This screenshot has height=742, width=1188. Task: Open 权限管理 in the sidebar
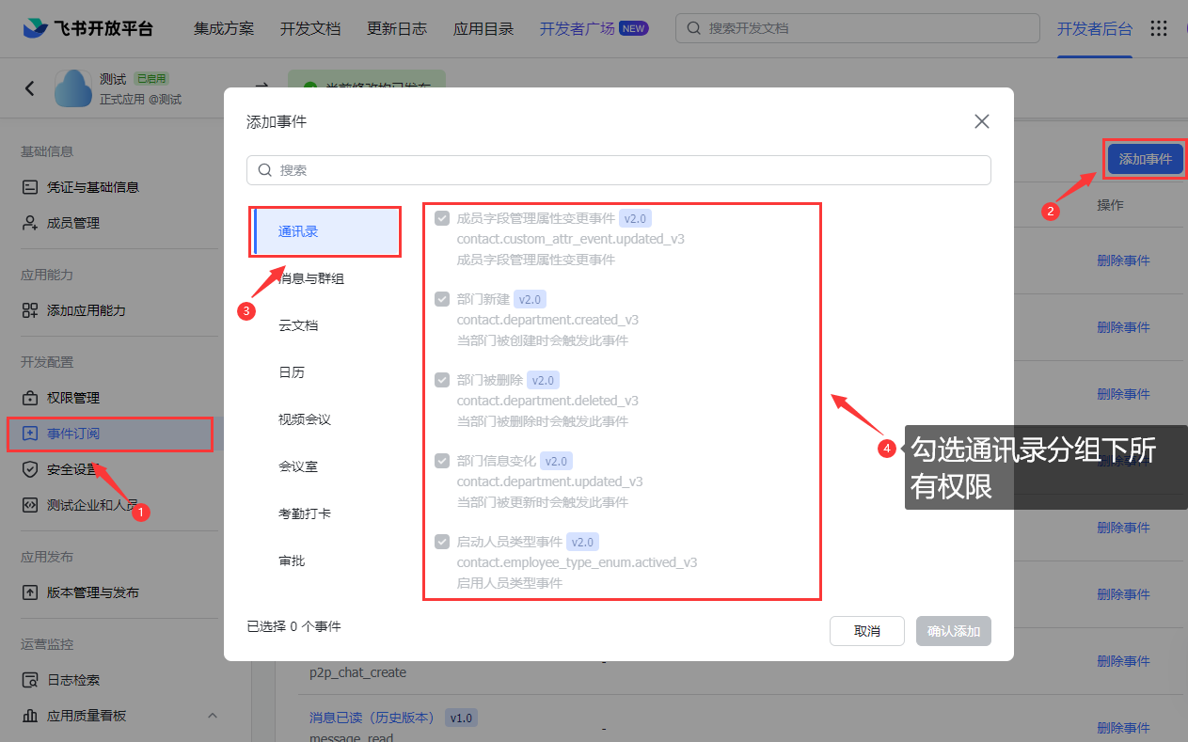point(72,398)
